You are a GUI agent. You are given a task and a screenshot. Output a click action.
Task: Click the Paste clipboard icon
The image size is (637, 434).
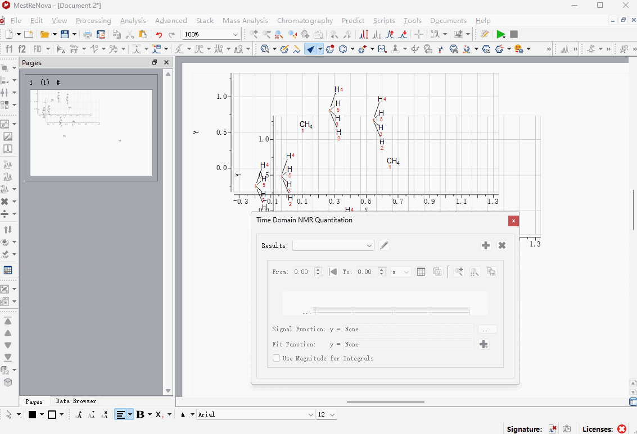[143, 35]
